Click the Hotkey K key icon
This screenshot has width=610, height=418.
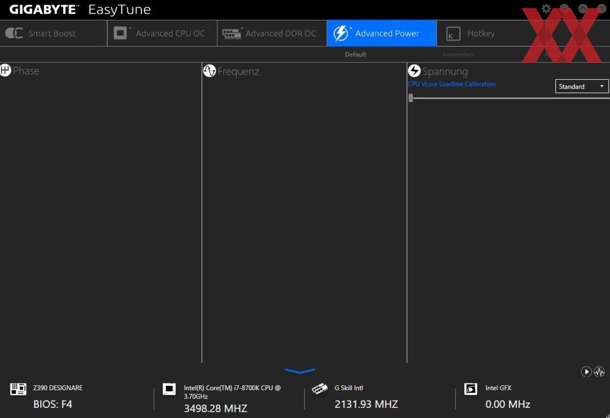tap(453, 34)
